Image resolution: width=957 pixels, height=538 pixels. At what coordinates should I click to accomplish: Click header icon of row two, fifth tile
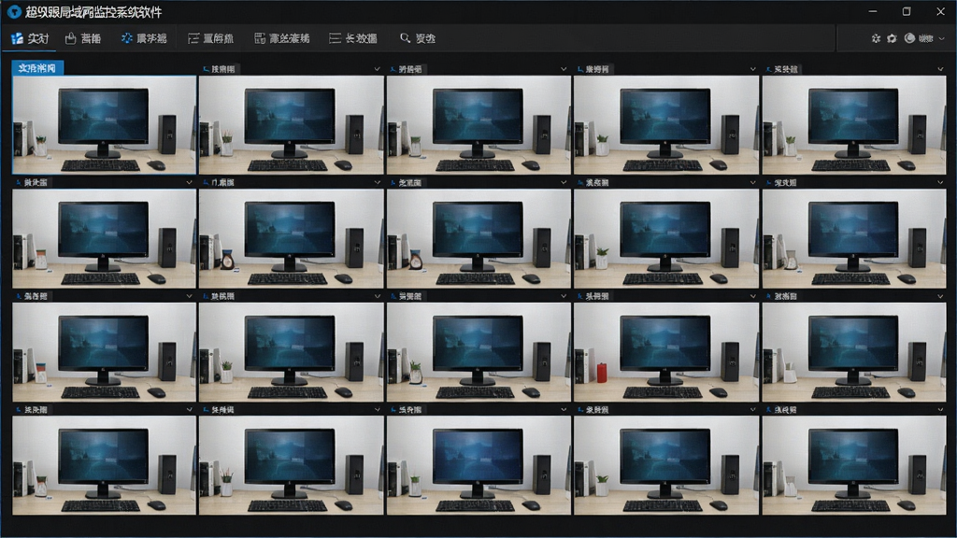coord(769,182)
